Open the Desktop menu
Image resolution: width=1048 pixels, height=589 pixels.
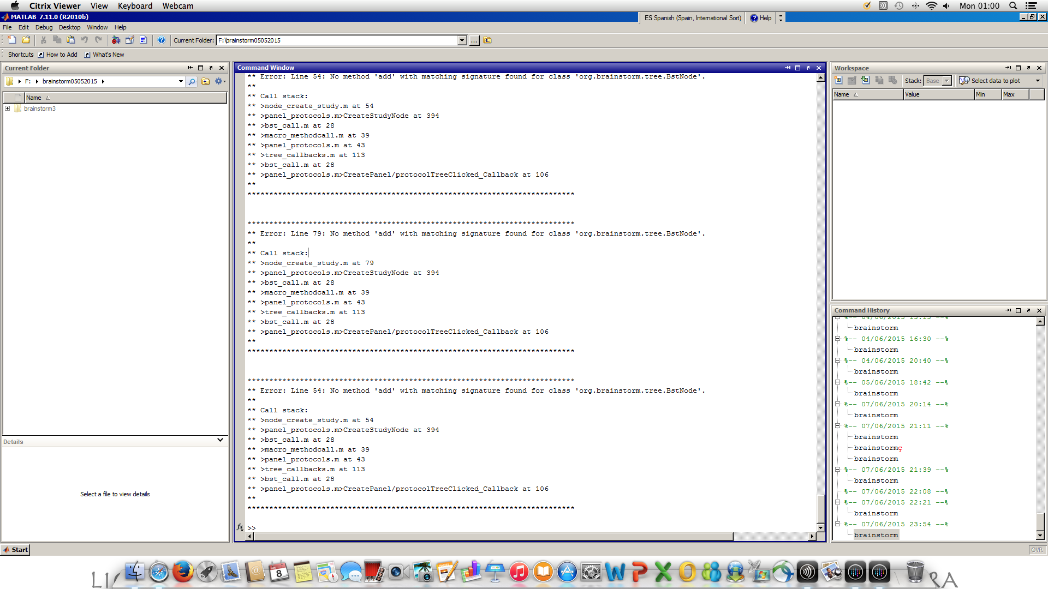69,27
